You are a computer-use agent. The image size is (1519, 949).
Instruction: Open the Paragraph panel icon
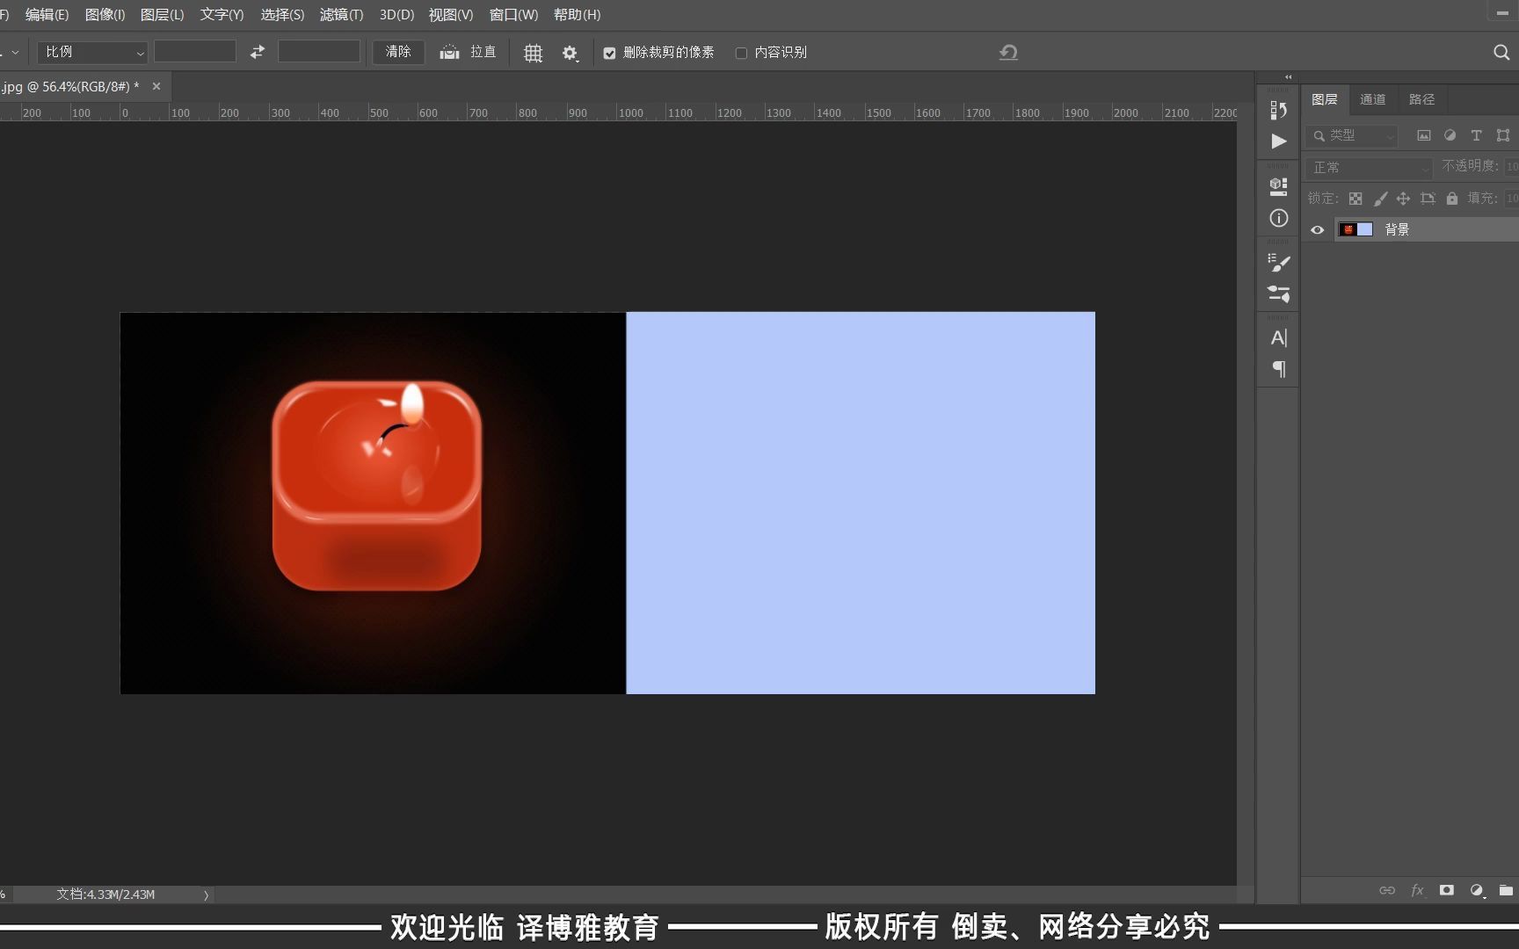(x=1279, y=369)
